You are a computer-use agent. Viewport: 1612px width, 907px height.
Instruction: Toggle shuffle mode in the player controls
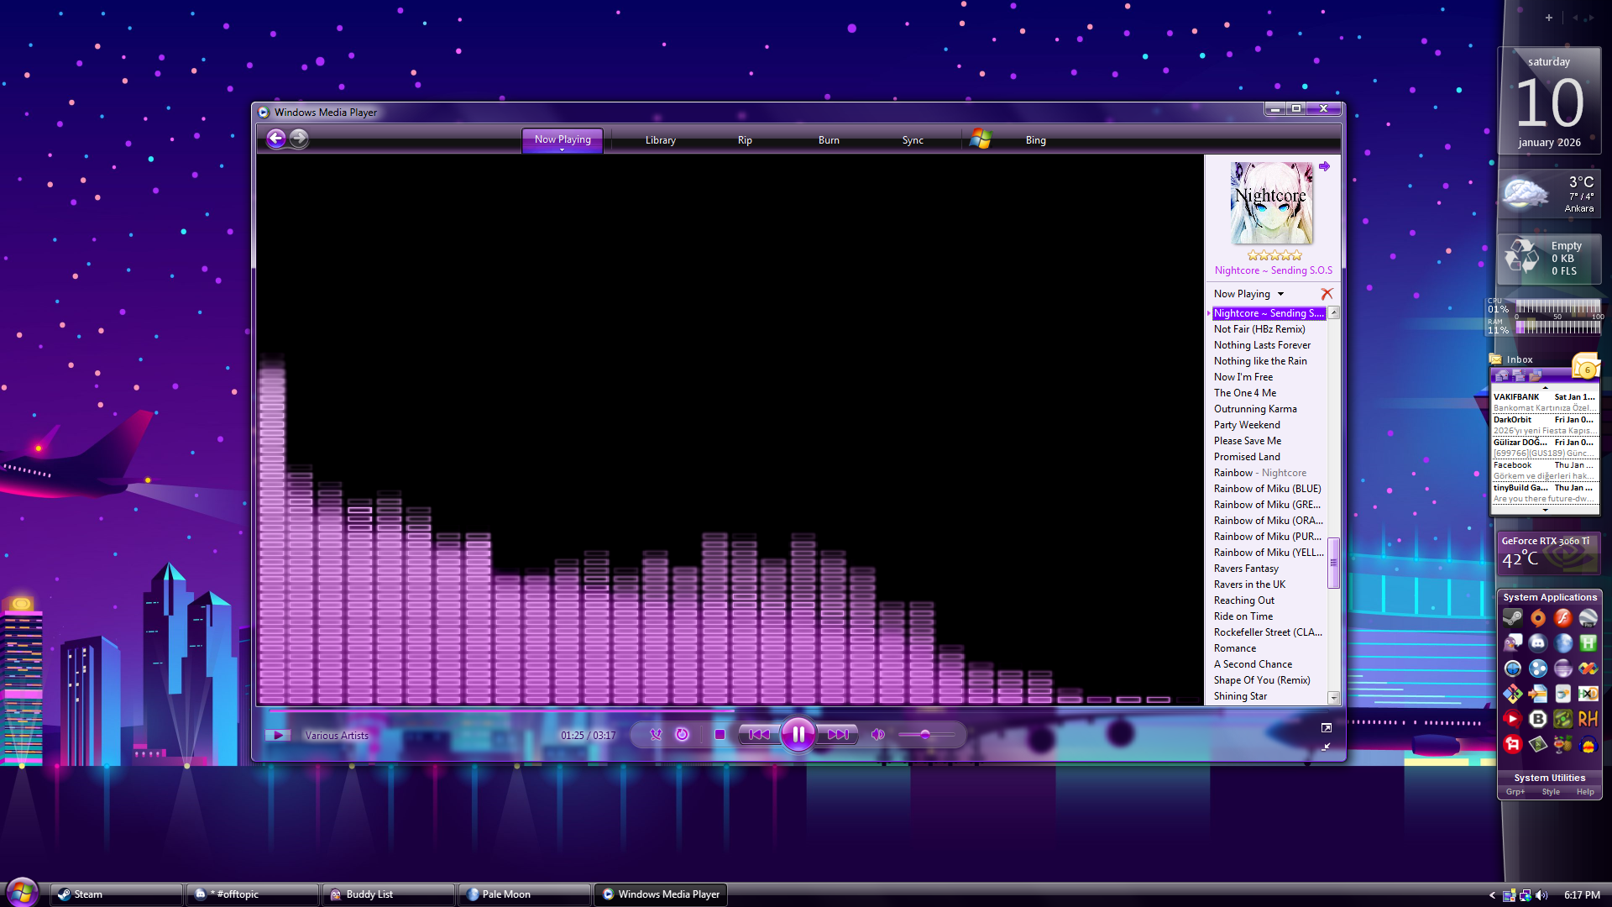(656, 734)
